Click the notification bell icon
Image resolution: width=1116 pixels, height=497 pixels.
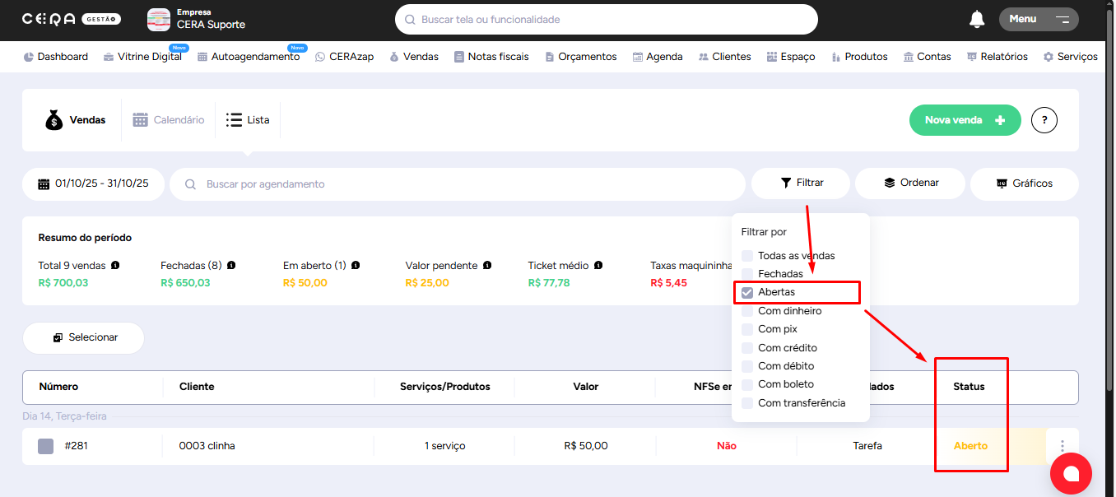click(977, 19)
